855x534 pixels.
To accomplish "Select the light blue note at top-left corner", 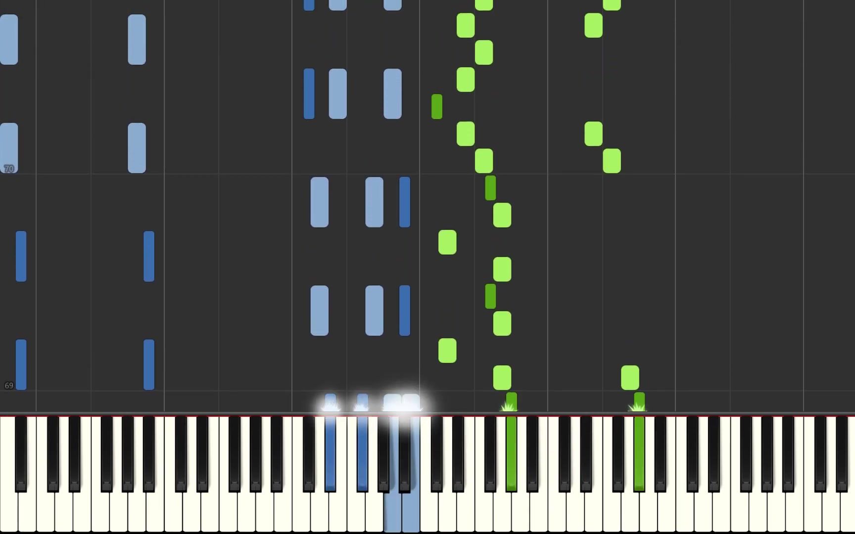I will (9, 40).
